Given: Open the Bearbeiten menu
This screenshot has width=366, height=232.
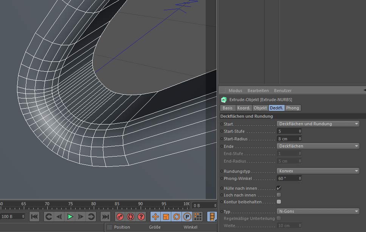Looking at the screenshot, I should [x=258, y=91].
